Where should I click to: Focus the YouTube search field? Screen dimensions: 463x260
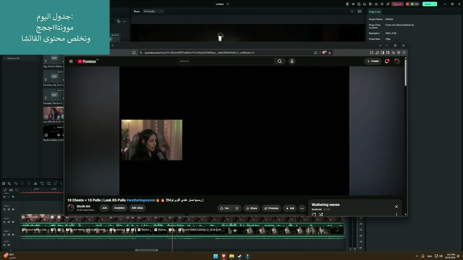tap(225, 61)
